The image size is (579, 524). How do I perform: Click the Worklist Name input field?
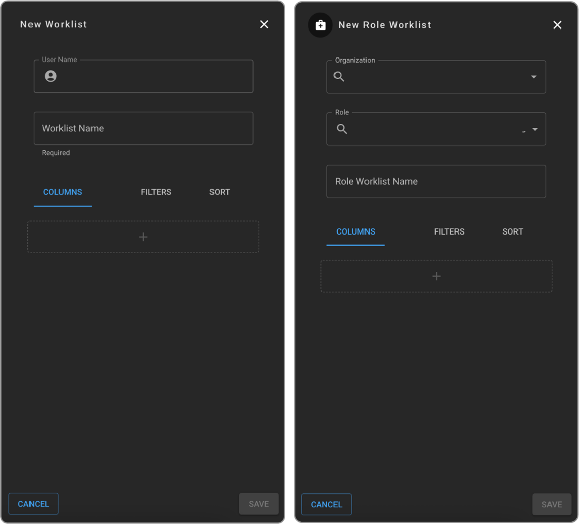click(143, 128)
